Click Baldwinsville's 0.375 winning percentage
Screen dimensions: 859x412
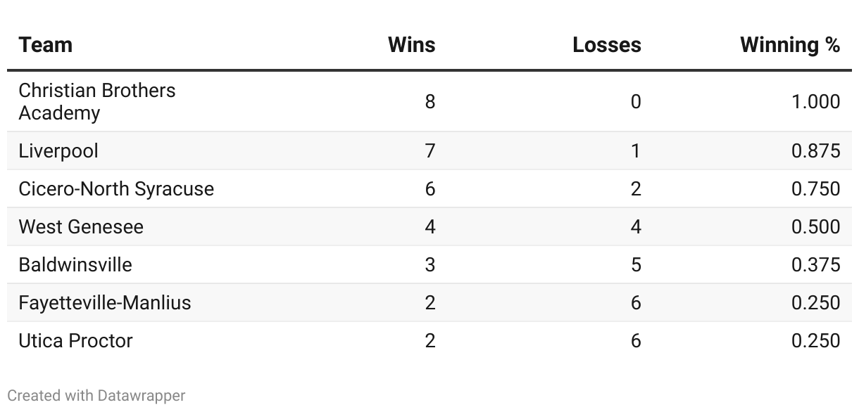pyautogui.click(x=815, y=265)
